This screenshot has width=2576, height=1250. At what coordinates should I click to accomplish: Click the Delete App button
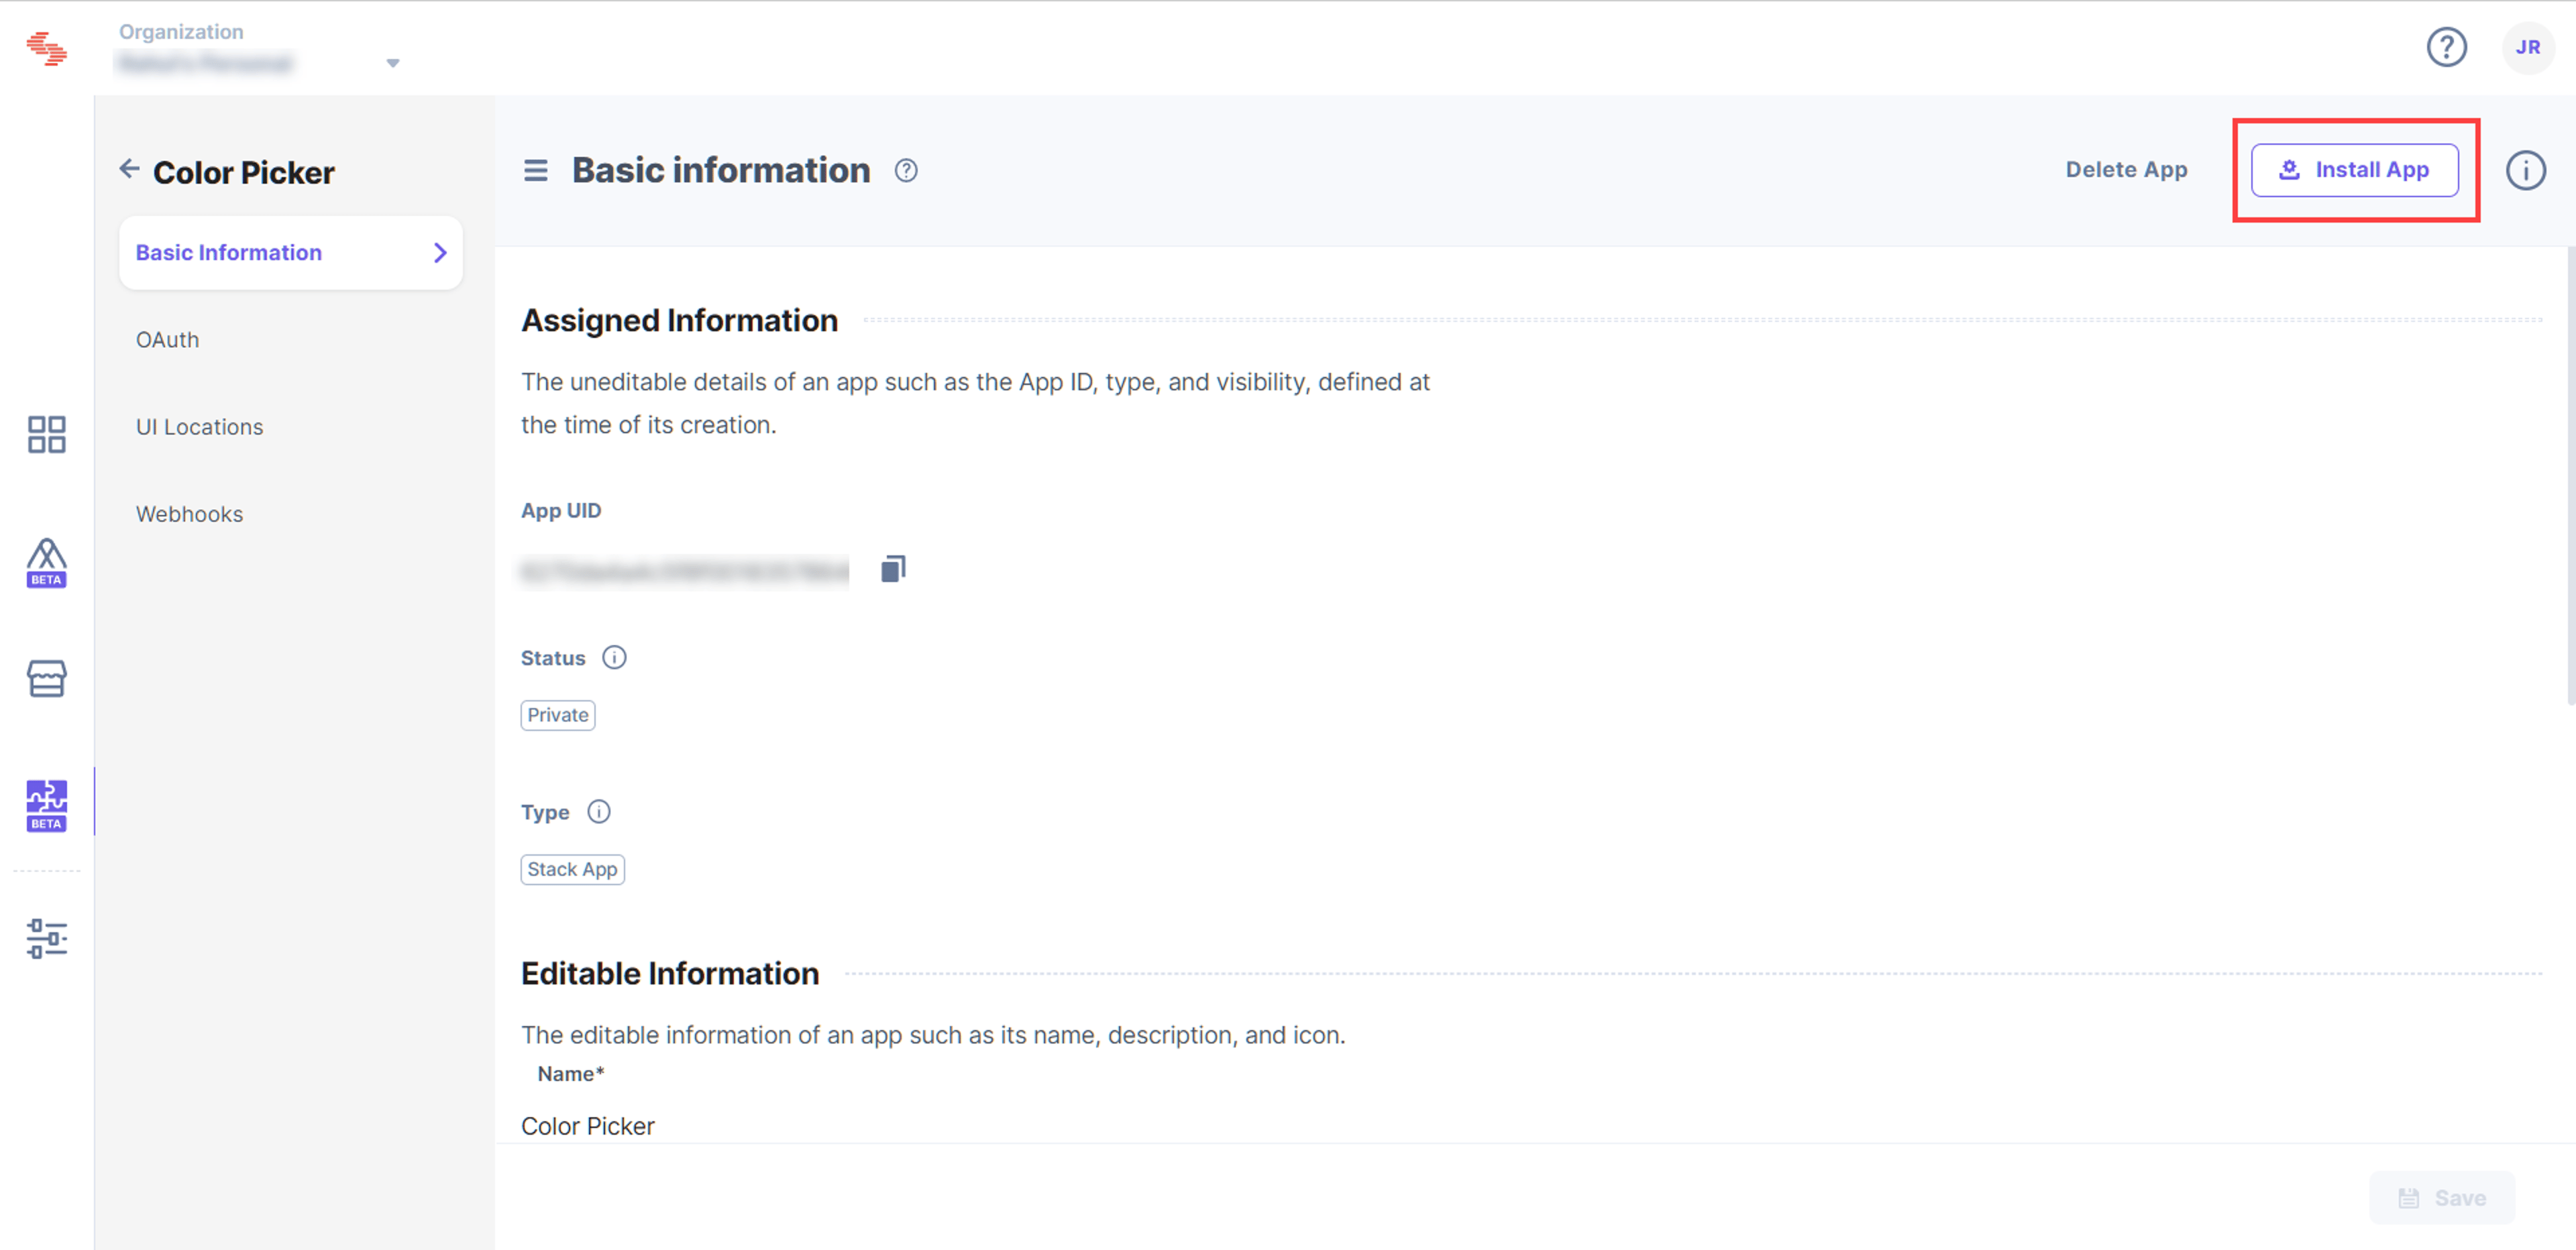2126,170
